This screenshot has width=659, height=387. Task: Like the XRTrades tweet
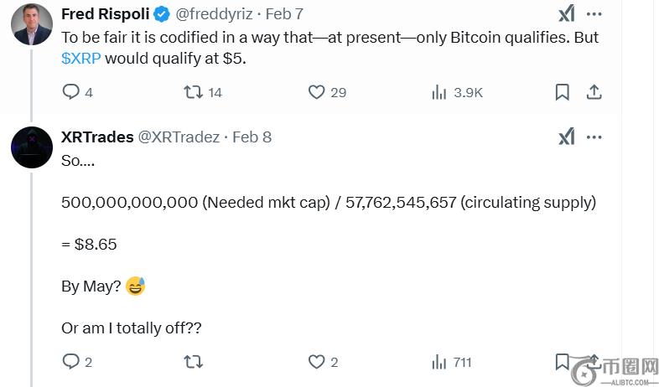(x=316, y=362)
